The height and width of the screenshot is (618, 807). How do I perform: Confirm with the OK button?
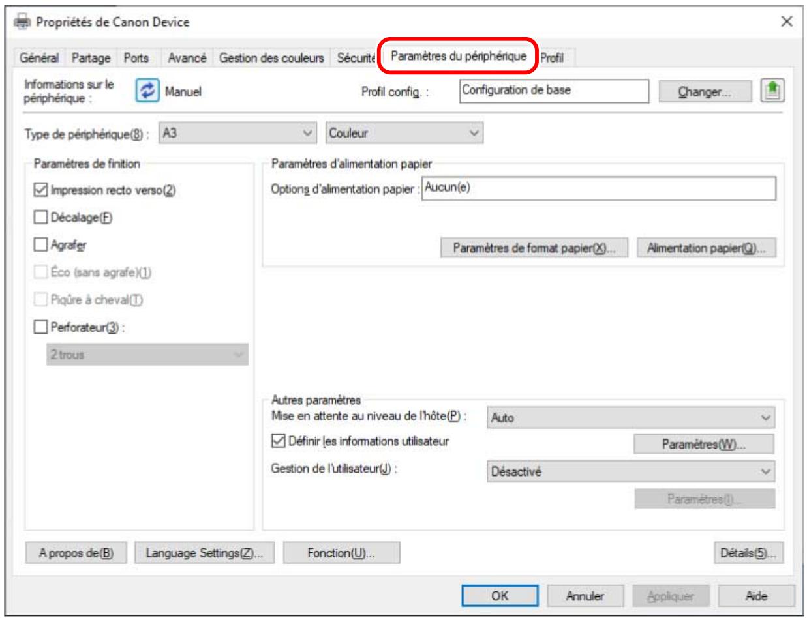click(498, 595)
